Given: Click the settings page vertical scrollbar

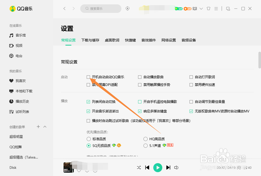Looking at the screenshot, I should pyautogui.click(x=260, y=60).
